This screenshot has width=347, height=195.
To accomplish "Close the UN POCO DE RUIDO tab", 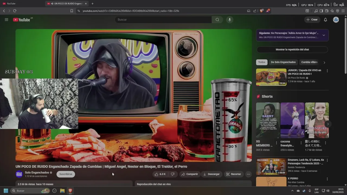I will coord(86,4).
